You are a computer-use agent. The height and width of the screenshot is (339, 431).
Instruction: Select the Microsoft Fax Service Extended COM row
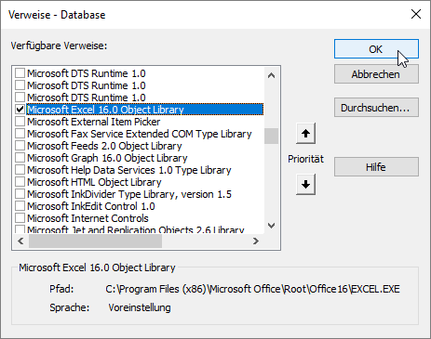point(140,134)
